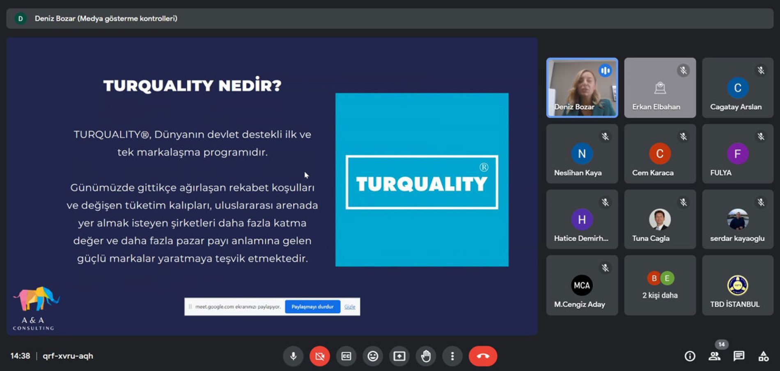Open the in-call chat panel
Viewport: 780px width, 371px height.
point(740,357)
